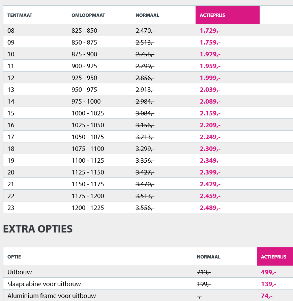
Task: Select the Uitbouw option row label
Action: pyautogui.click(x=20, y=272)
